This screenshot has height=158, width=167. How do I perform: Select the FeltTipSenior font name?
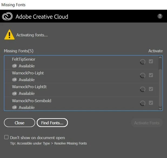tap(24, 59)
